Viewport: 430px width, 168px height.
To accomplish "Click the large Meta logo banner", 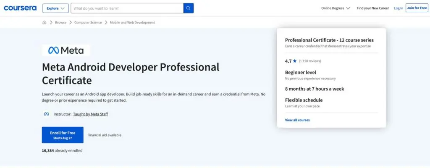I will click(x=66, y=50).
